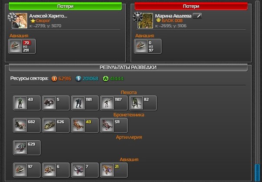Click the blue vertical scrollbar handle
Screen dimensions: 262x182
click(x=257, y=173)
